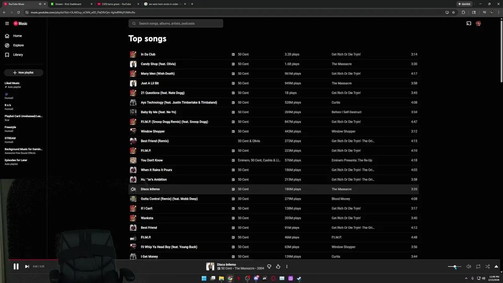Expand the now playing view arrow
Viewport: 503px width, 283px height.
(x=496, y=266)
